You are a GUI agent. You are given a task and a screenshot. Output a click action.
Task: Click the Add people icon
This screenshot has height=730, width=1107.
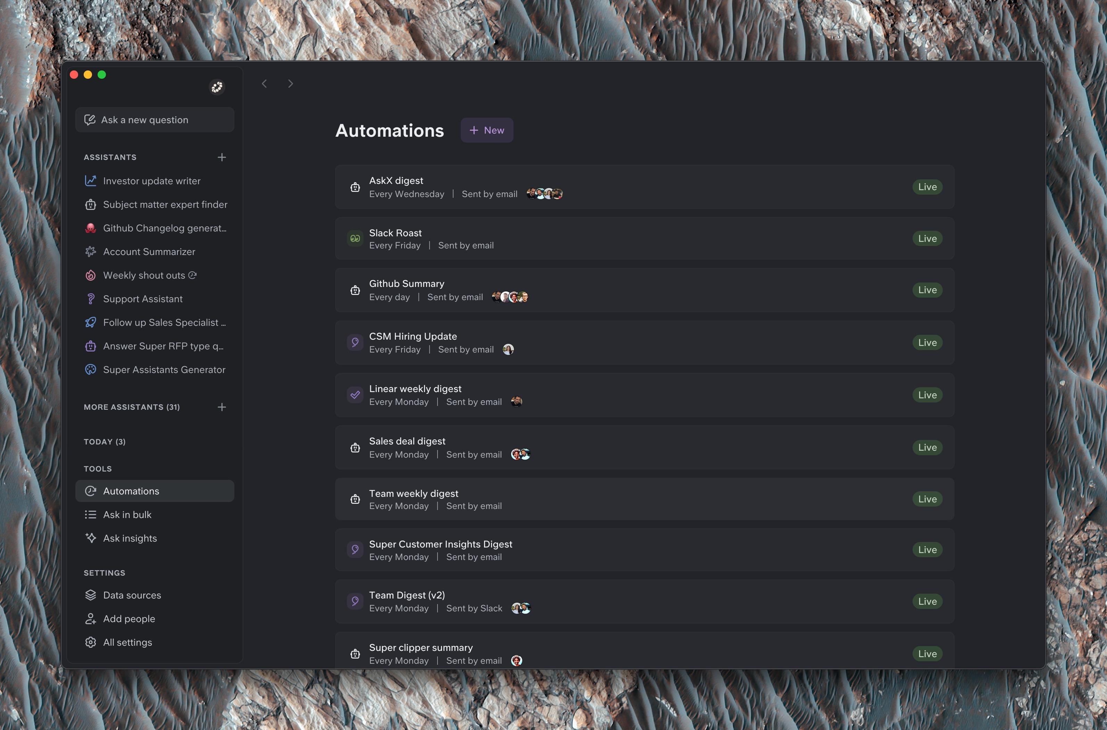(90, 619)
